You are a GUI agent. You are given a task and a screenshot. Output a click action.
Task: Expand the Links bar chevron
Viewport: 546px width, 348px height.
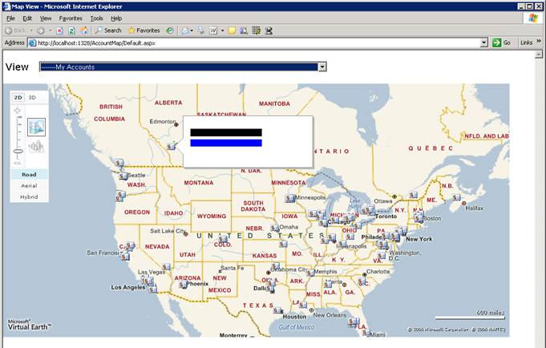pos(539,42)
